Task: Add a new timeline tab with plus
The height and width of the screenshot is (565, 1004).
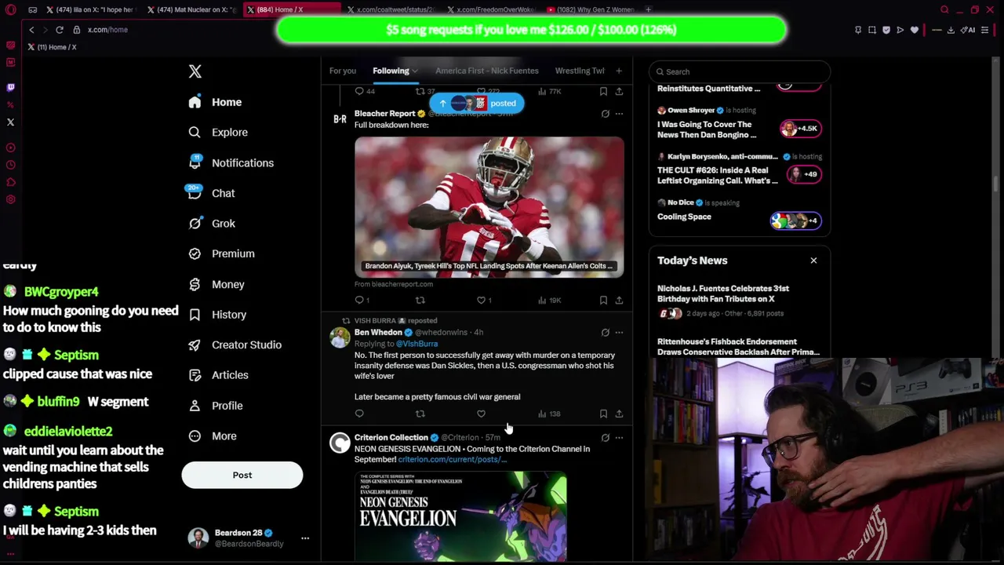Action: pyautogui.click(x=619, y=71)
